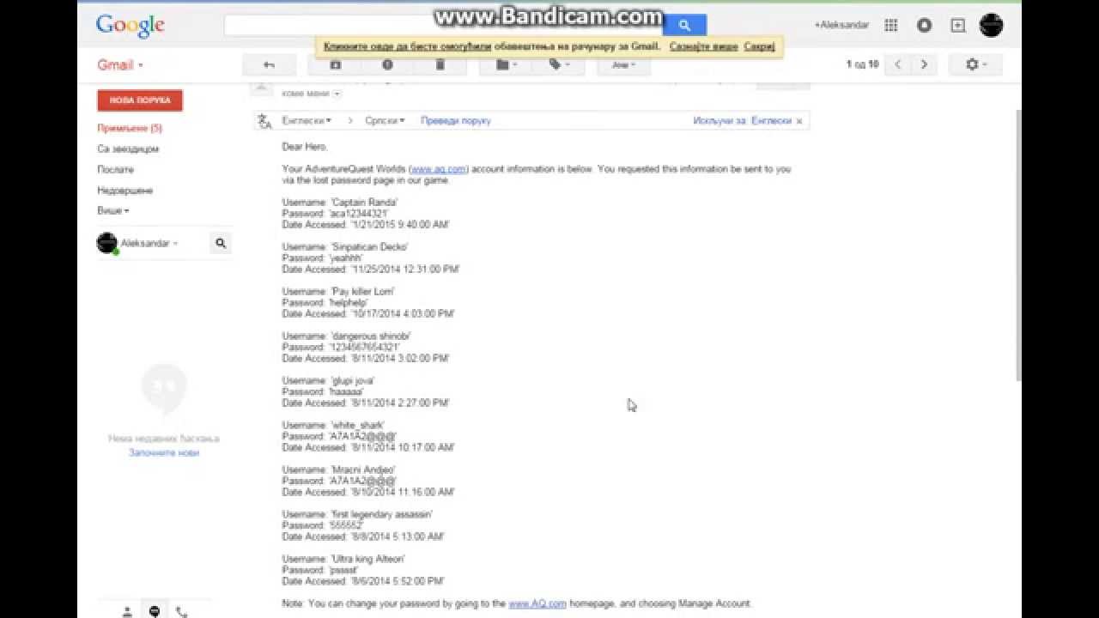Go to the older message arrow
This screenshot has width=1099, height=618.
(x=924, y=64)
